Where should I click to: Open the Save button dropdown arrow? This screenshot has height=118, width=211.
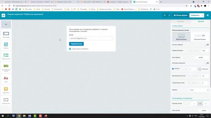(202, 15)
